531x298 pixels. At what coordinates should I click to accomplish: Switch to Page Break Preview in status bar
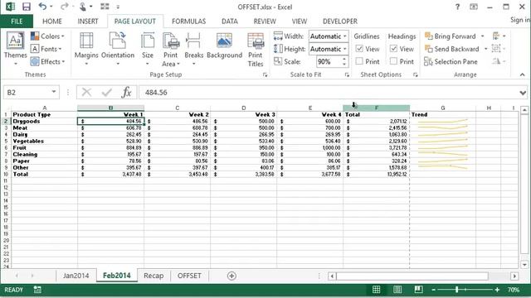tap(418, 290)
